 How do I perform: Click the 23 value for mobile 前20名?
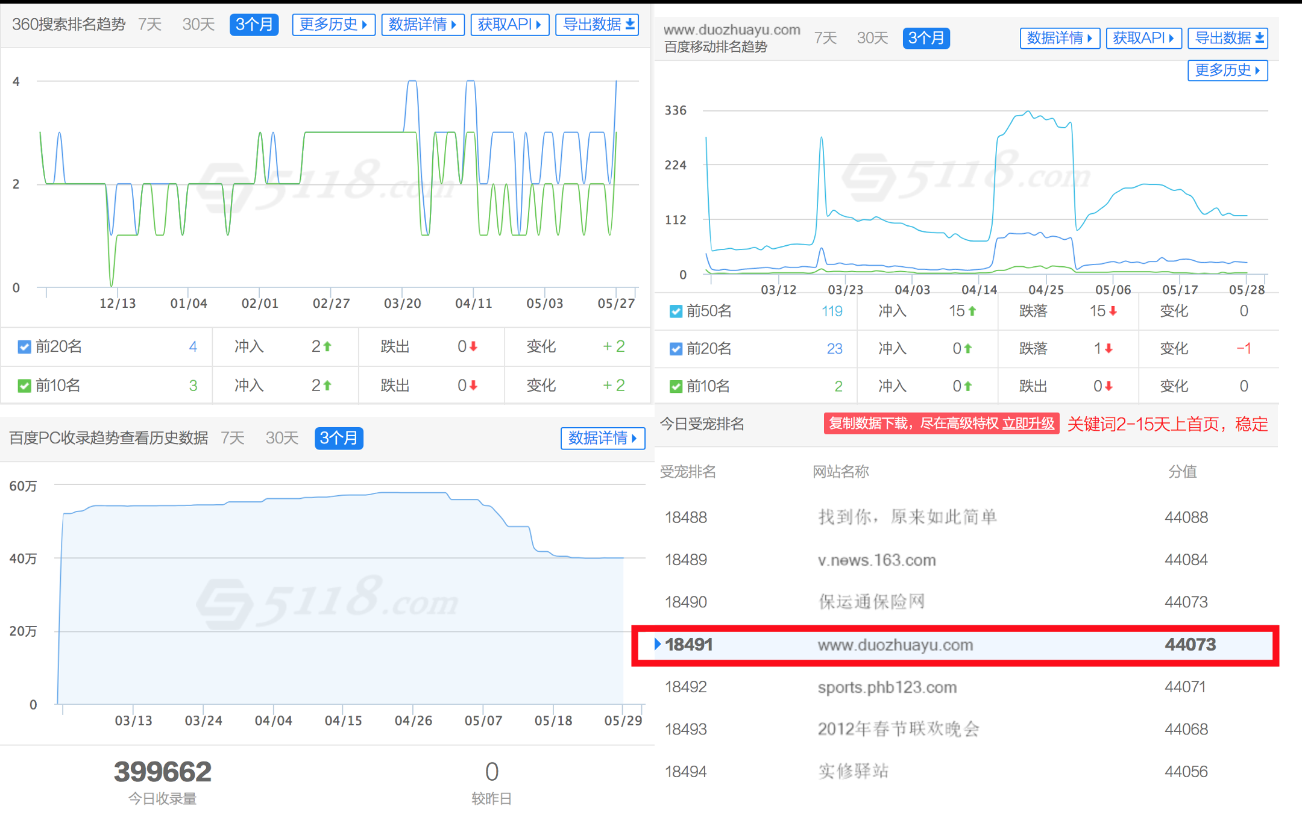tap(834, 349)
